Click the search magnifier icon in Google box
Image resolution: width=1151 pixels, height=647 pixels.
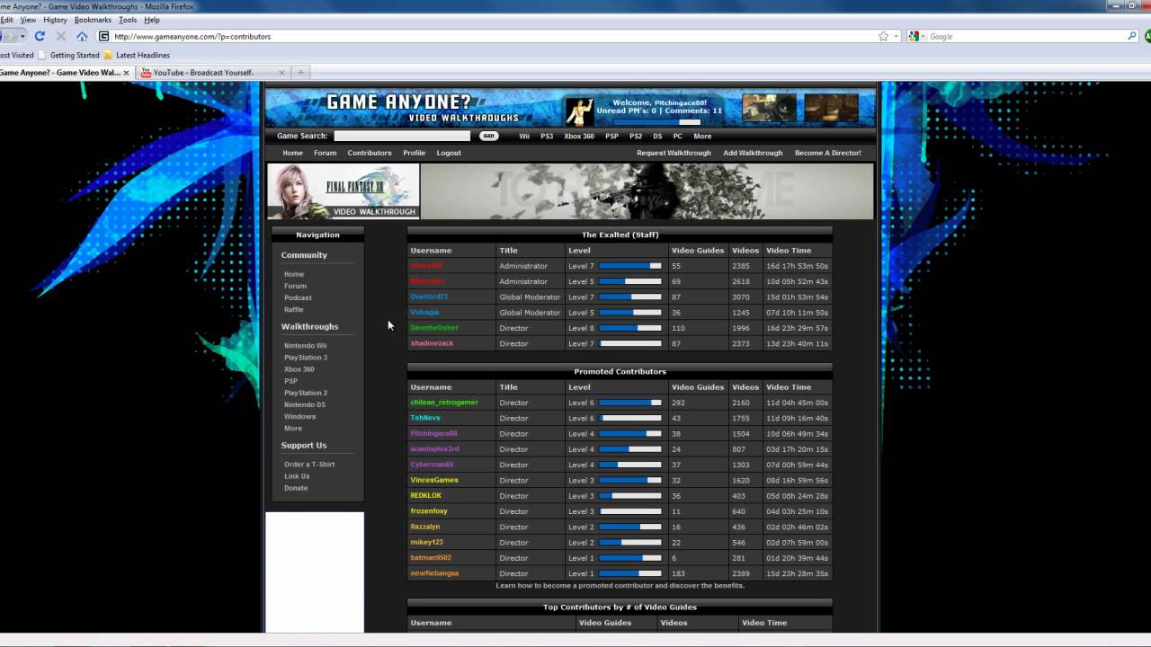pyautogui.click(x=1132, y=36)
